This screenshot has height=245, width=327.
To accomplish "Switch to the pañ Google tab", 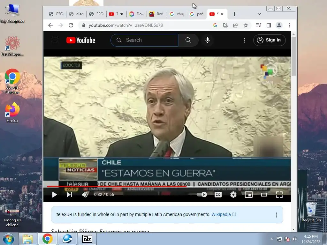I will pyautogui.click(x=197, y=14).
